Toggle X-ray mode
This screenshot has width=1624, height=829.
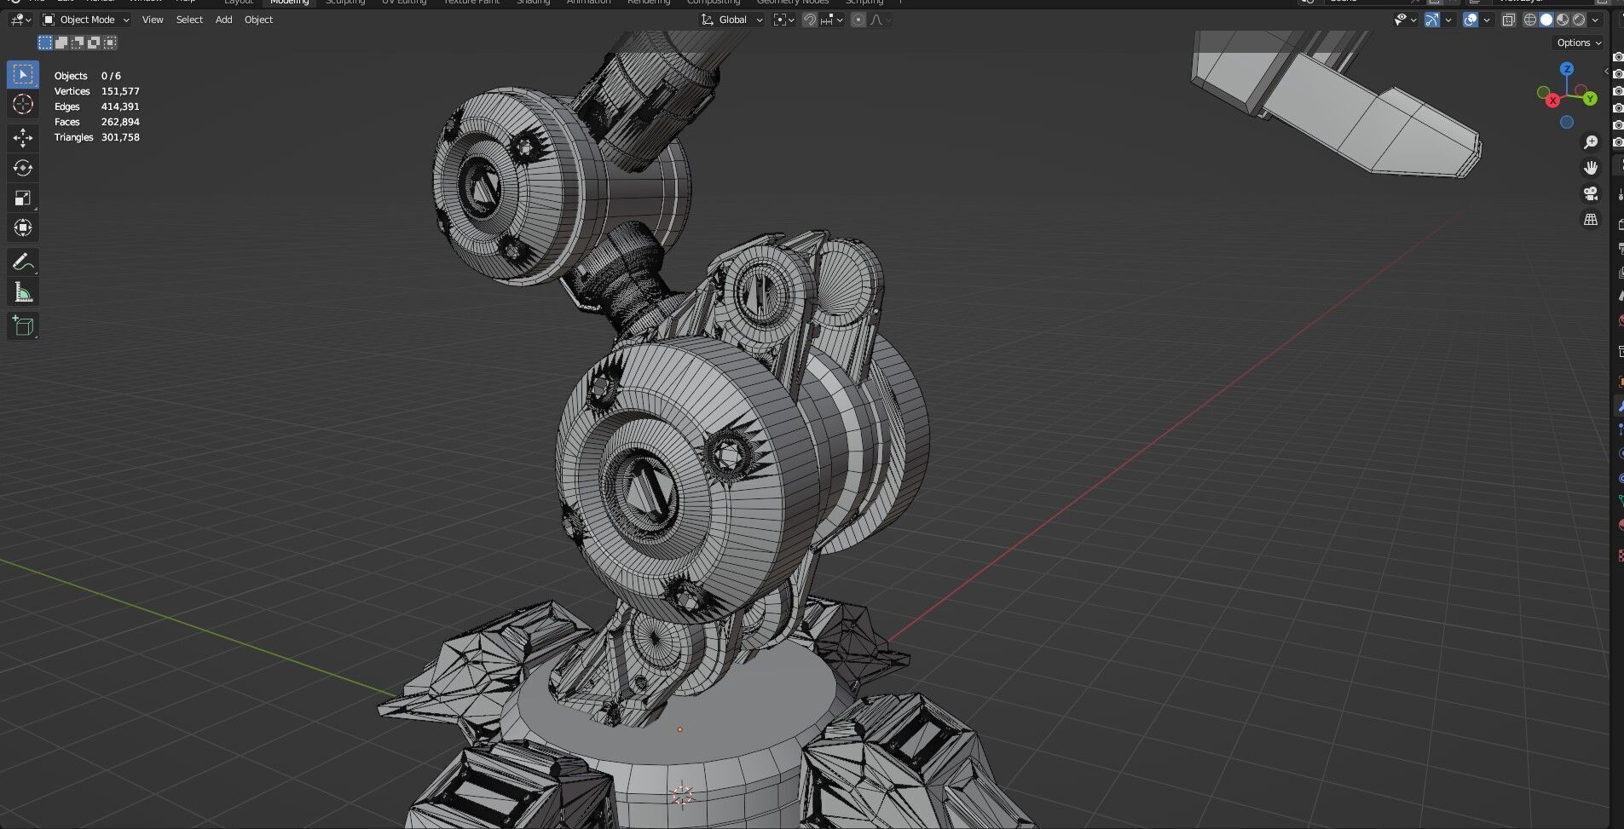click(1509, 20)
